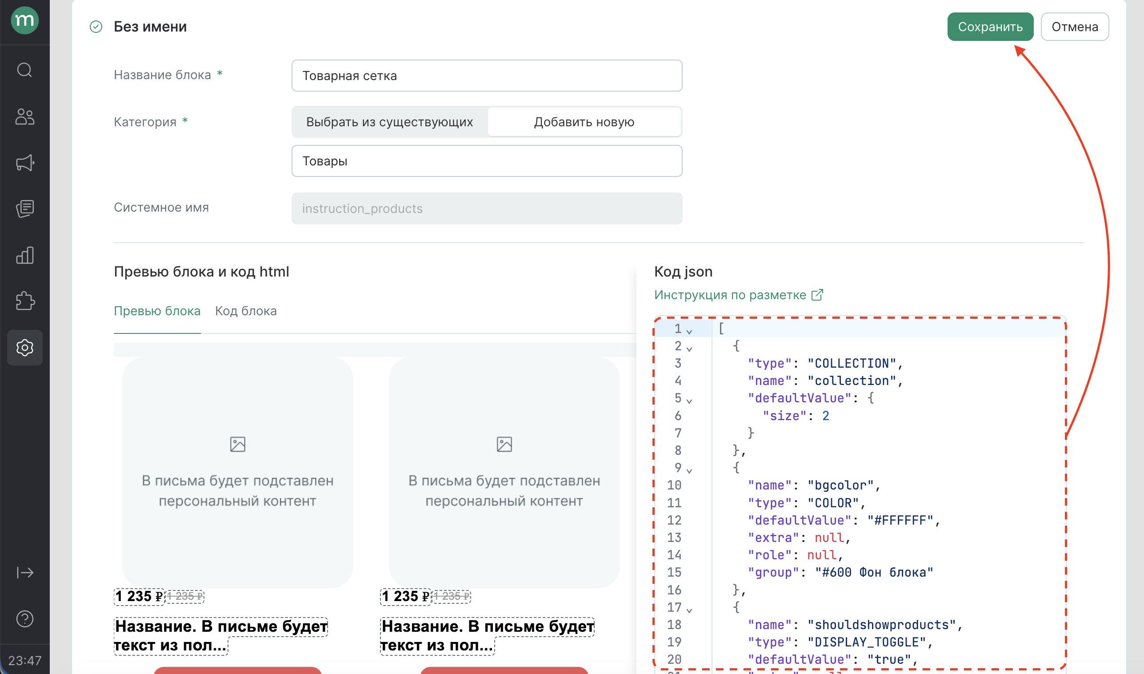
Task: Select the settings gear in the sidebar
Action: pyautogui.click(x=24, y=347)
